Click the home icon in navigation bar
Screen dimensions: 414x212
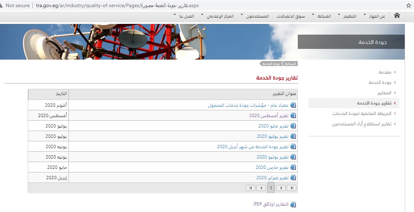coord(397,16)
